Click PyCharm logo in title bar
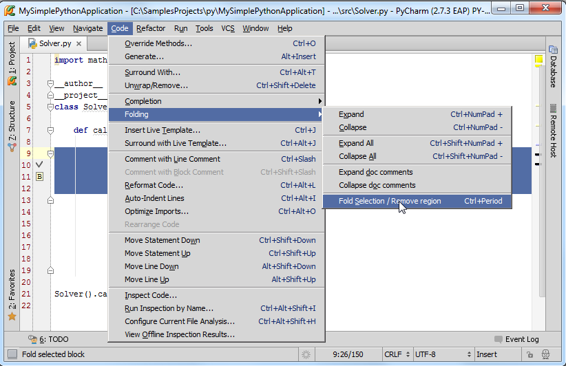 coord(10,10)
